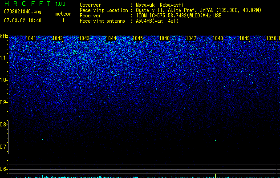Click the 0.9 kHz axis tick label

(x=3, y=102)
